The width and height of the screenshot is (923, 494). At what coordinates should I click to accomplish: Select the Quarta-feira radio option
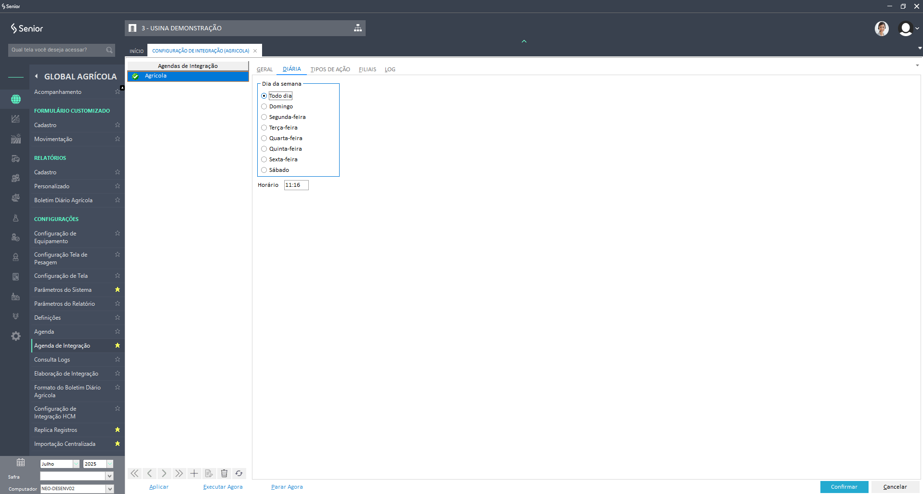click(x=264, y=138)
